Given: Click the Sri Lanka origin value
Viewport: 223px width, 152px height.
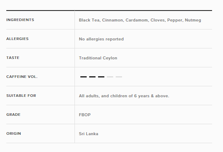Looking at the screenshot, I should click(x=88, y=134).
